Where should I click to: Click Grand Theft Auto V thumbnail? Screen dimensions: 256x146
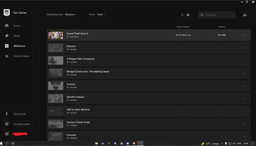click(x=56, y=35)
